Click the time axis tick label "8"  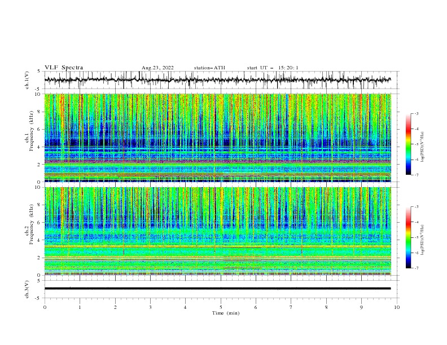point(326,307)
